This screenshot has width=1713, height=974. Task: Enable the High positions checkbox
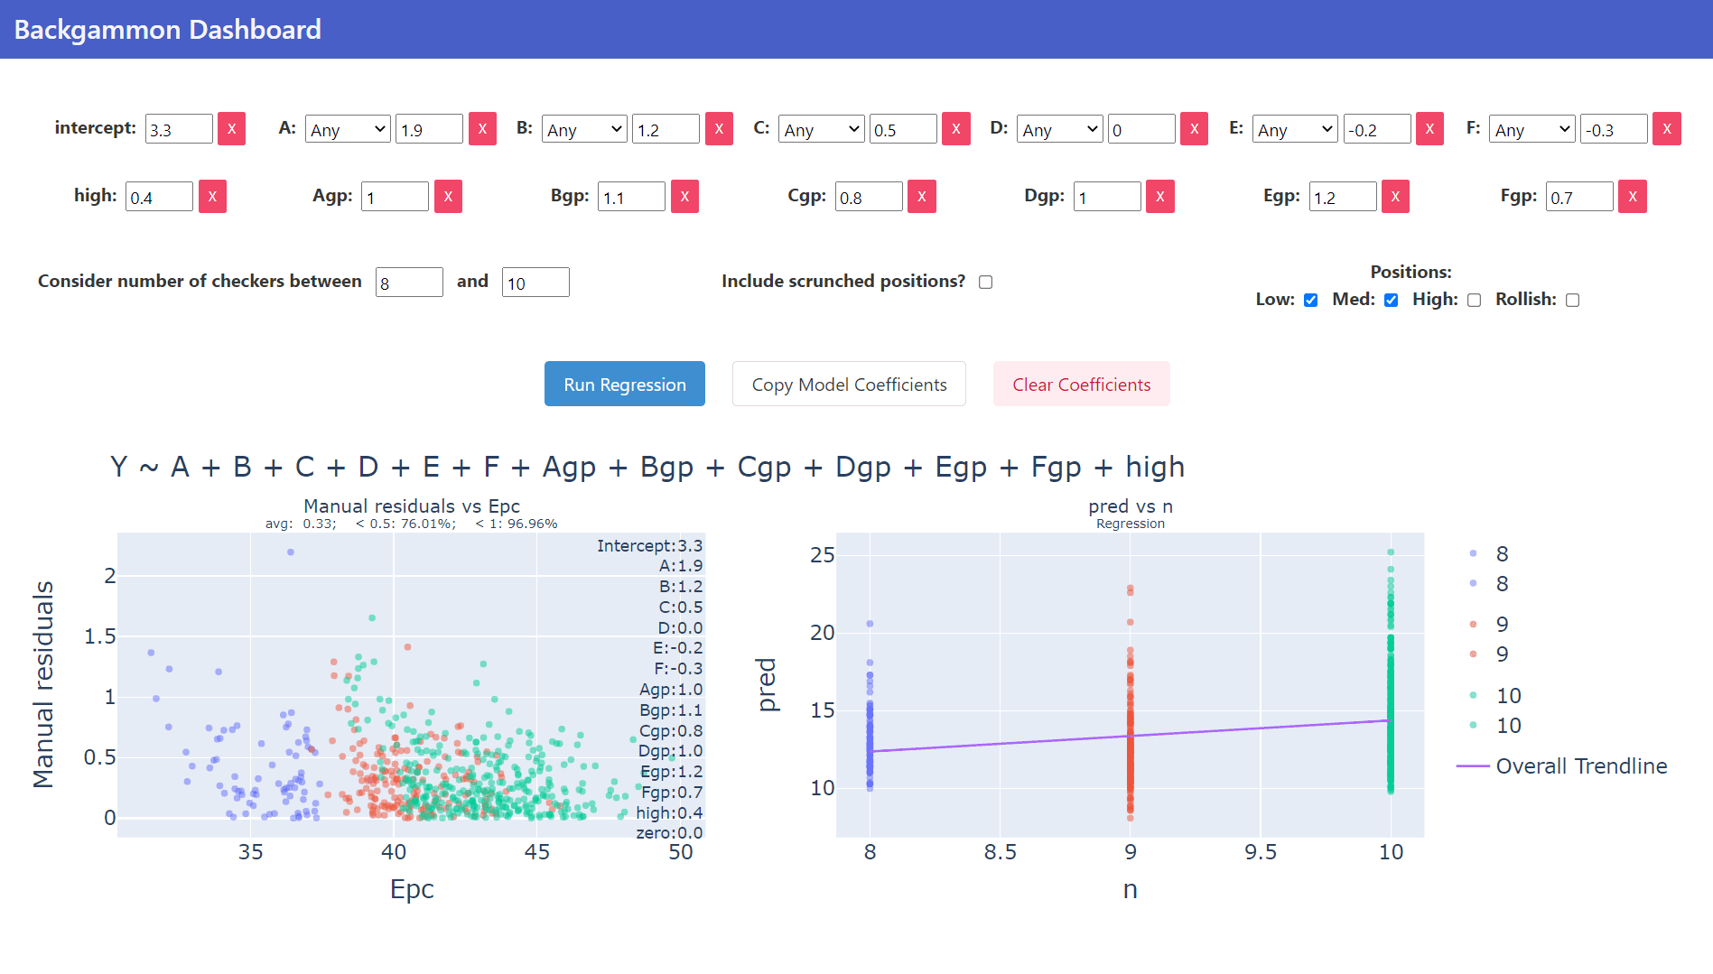click(1475, 301)
